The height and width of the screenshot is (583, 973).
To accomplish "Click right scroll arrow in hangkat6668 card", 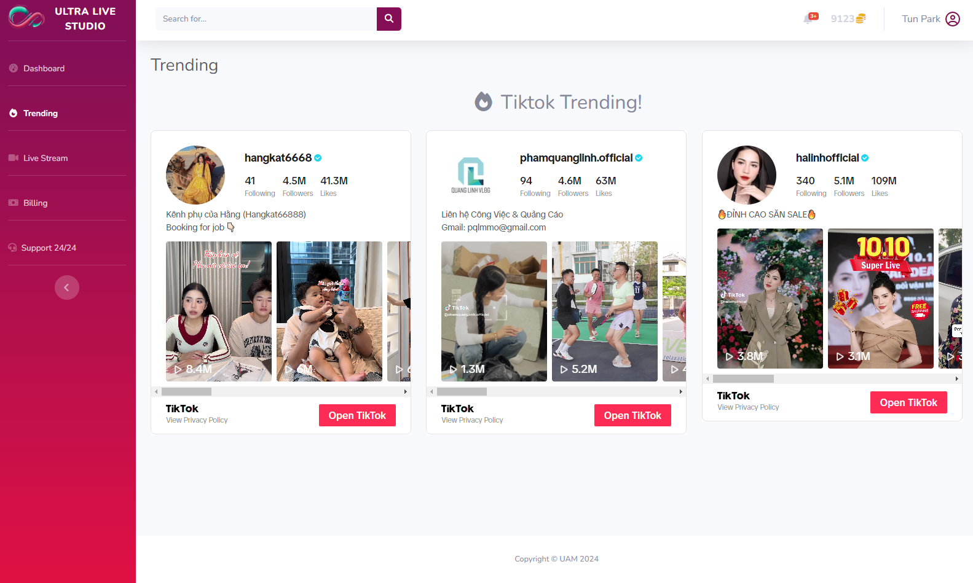I will coord(405,391).
